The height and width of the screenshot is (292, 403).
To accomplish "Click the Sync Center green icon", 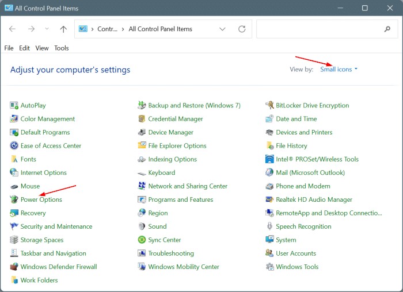I will tap(142, 240).
